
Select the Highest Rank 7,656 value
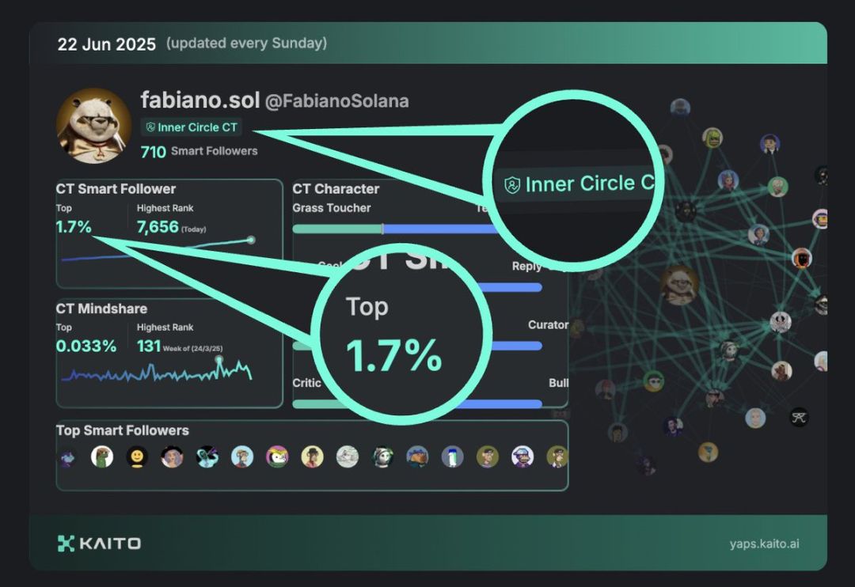[158, 228]
